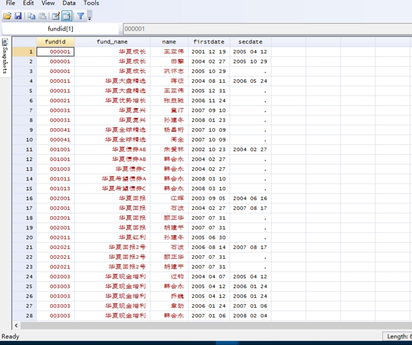The image size is (412, 345).
Task: Click secdate cell 2008 02 04
Action: click(x=250, y=316)
